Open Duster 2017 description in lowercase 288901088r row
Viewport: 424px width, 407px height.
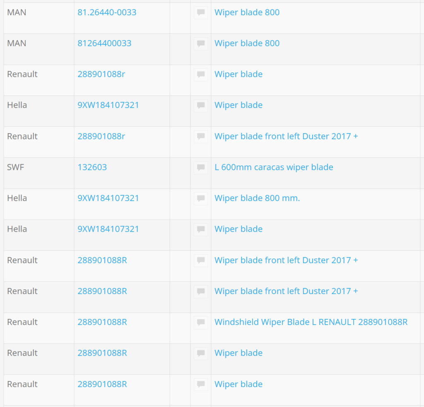pos(286,136)
